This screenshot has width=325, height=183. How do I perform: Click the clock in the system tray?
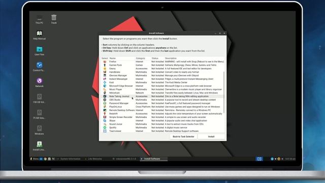click(x=290, y=159)
